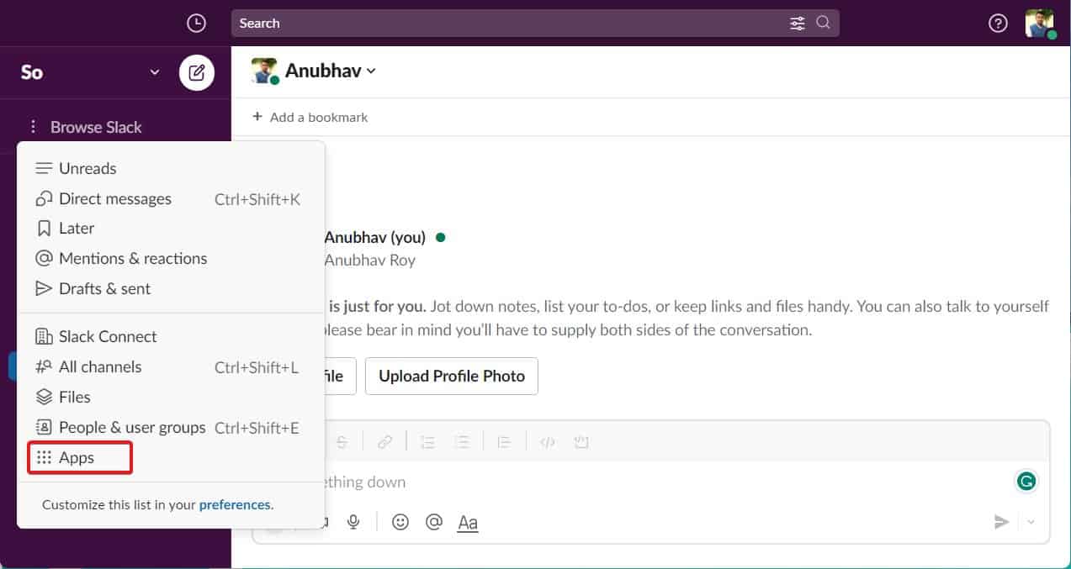Apply blockquote formatting

(x=504, y=442)
